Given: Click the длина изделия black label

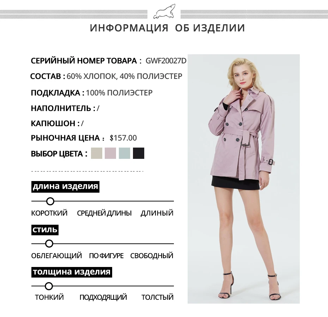Looking at the screenshot, I should pyautogui.click(x=66, y=187).
